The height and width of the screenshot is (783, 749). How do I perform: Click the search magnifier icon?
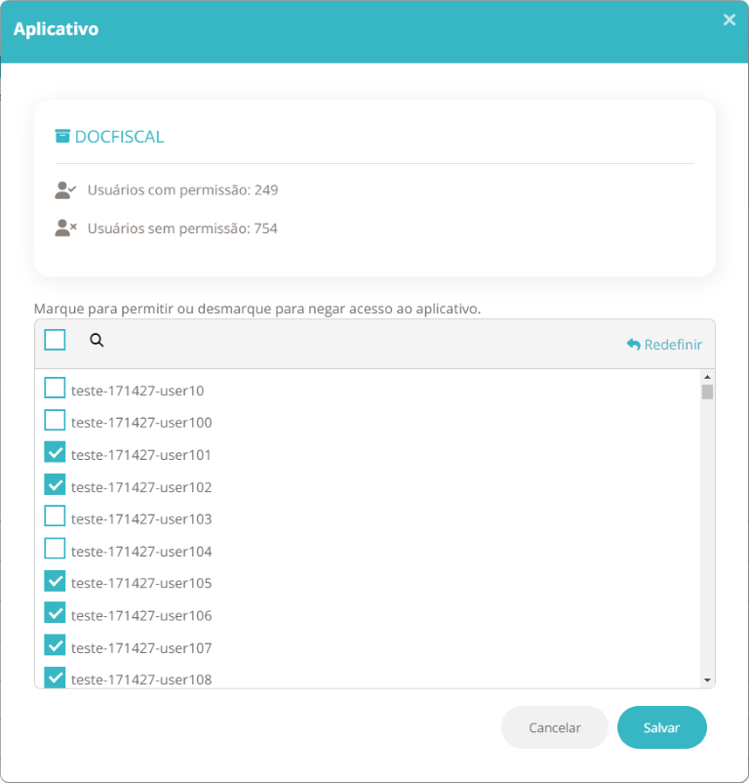point(97,340)
